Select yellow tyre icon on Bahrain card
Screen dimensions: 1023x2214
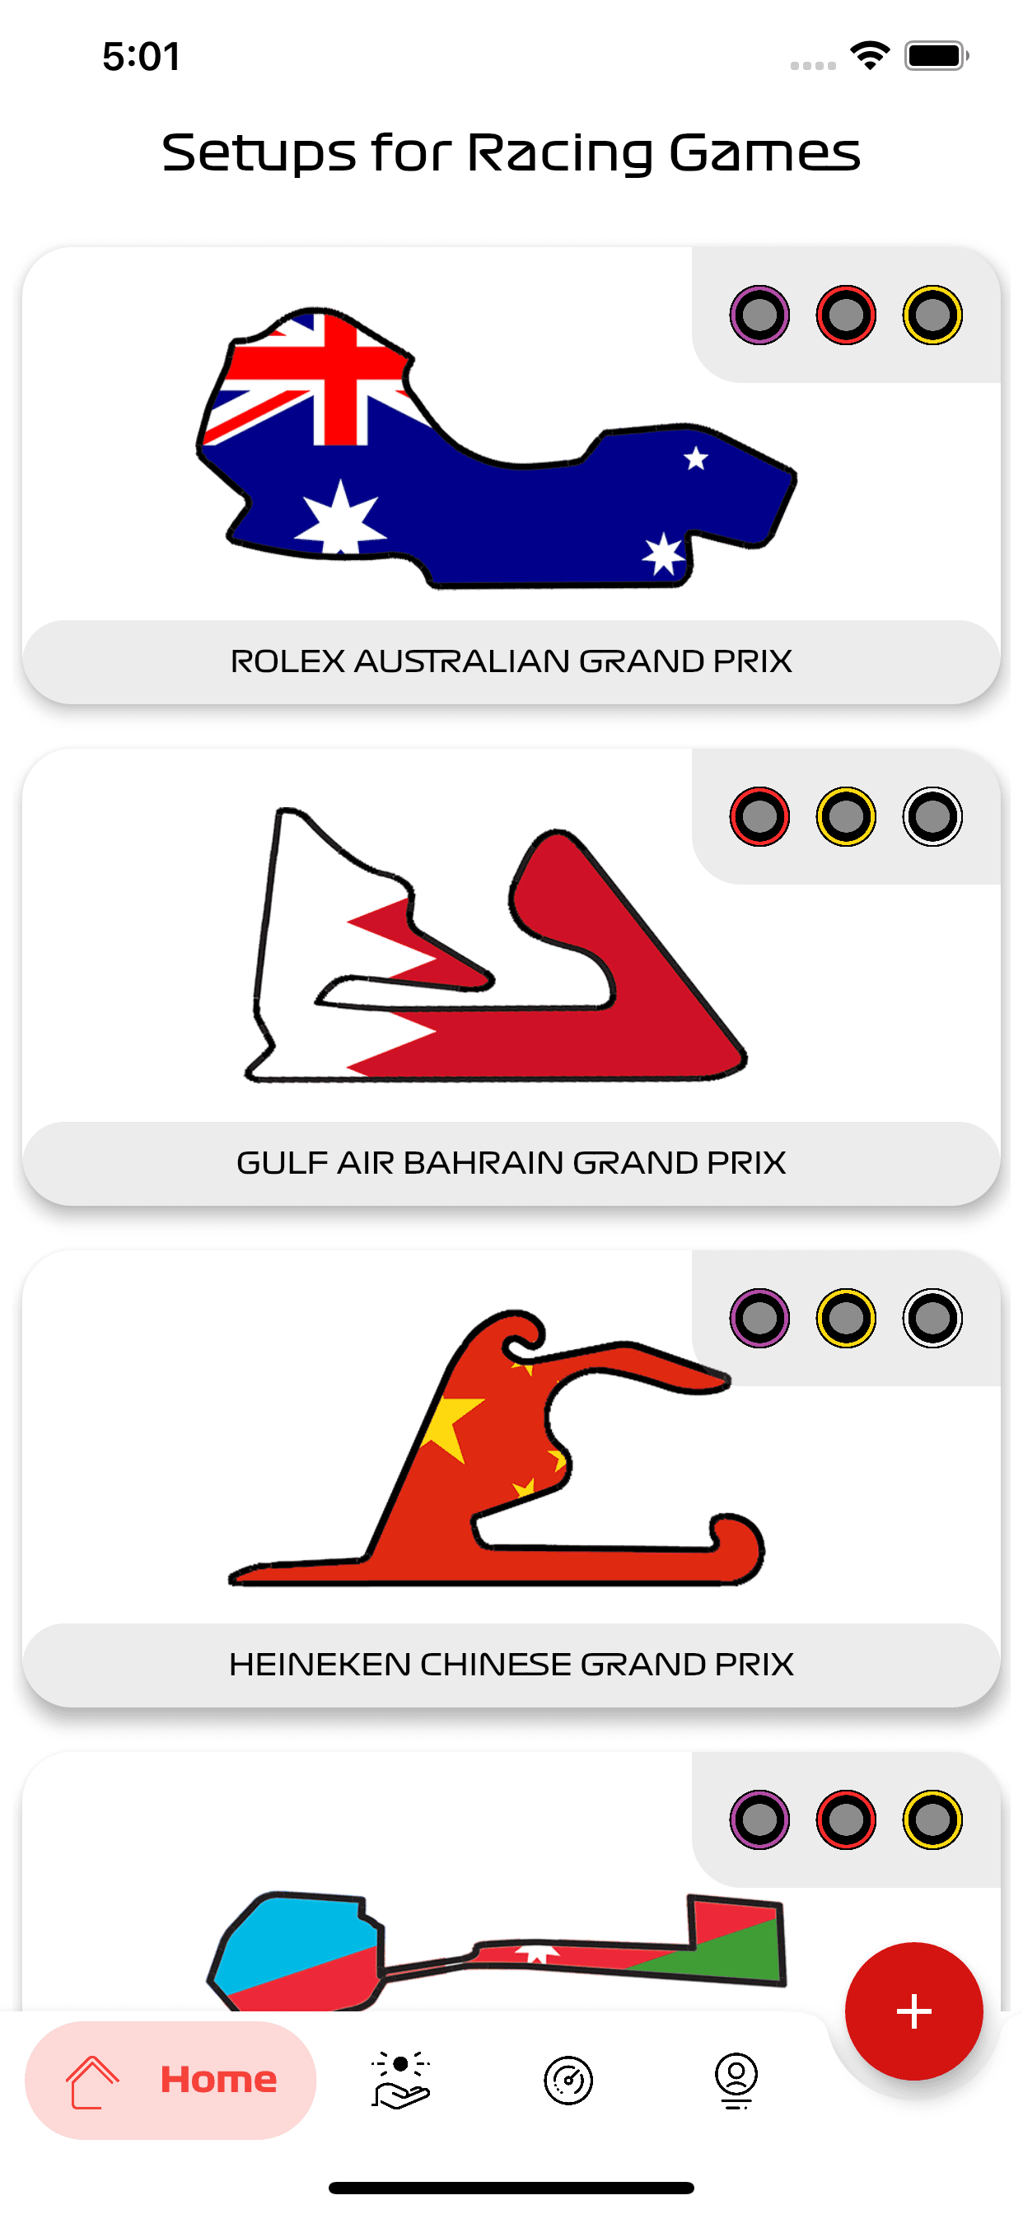tap(846, 816)
